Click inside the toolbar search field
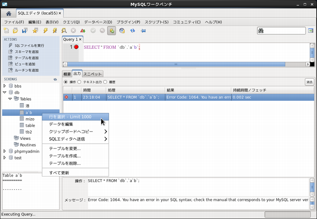Image resolution: width=317 pixels, height=219 pixels. click(x=281, y=31)
